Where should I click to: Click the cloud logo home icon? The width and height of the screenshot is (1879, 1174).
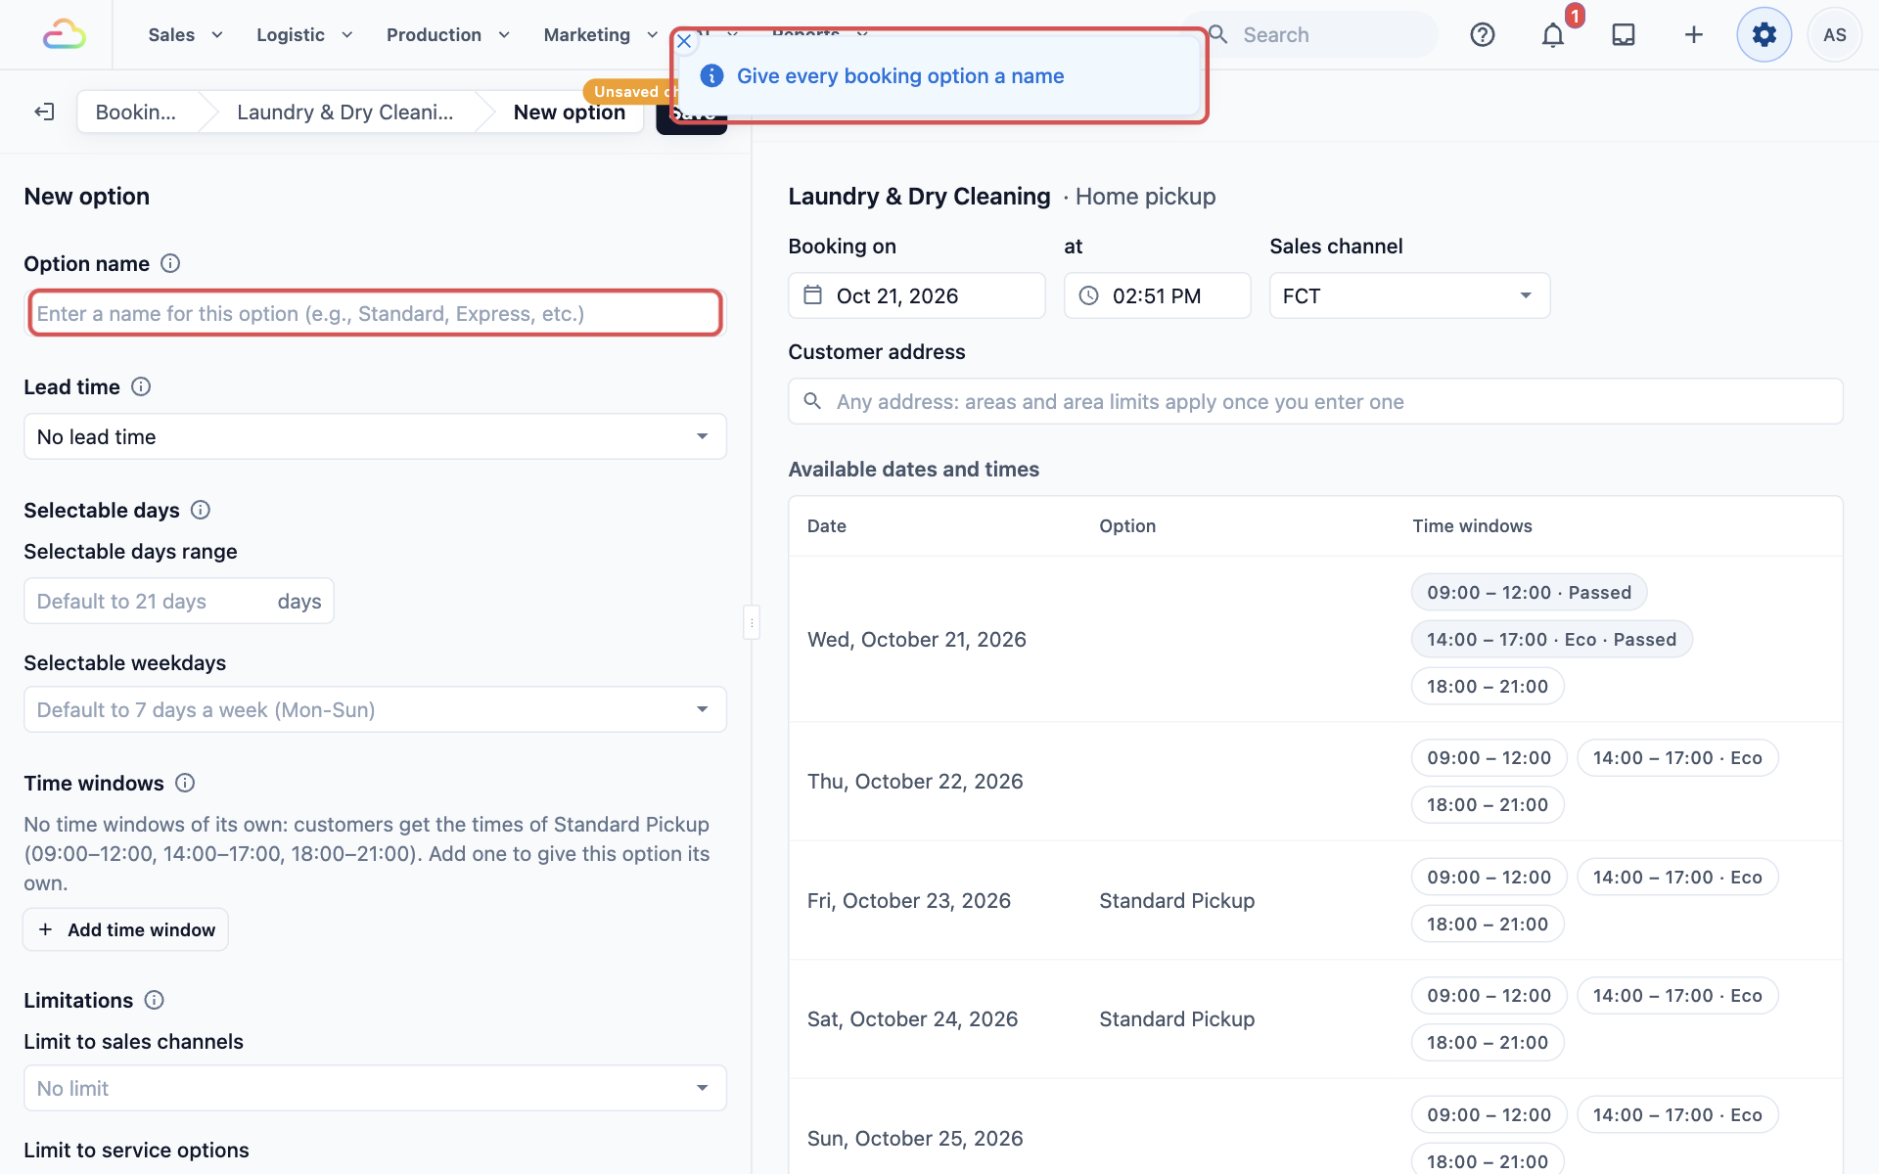coord(65,34)
